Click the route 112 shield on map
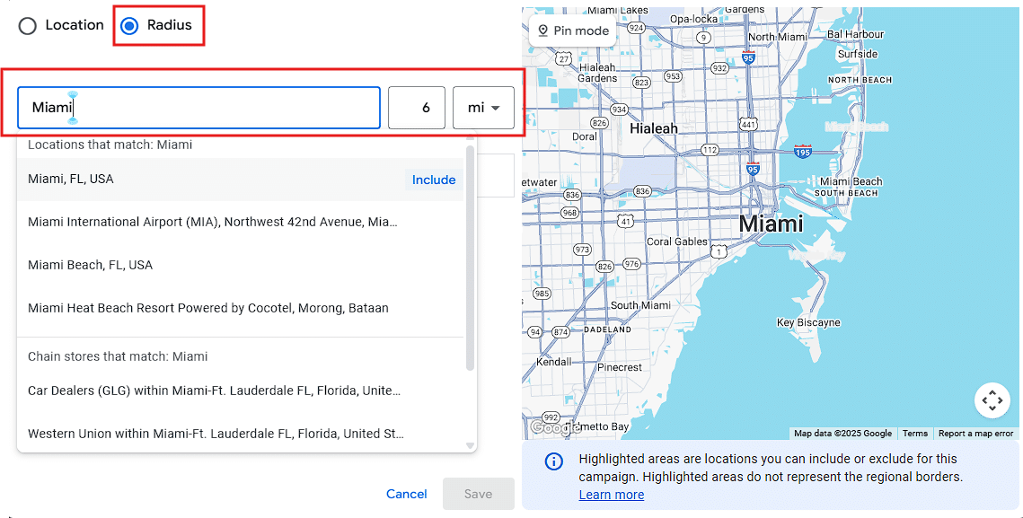Screen dimensions: 1023x518 coord(710,150)
